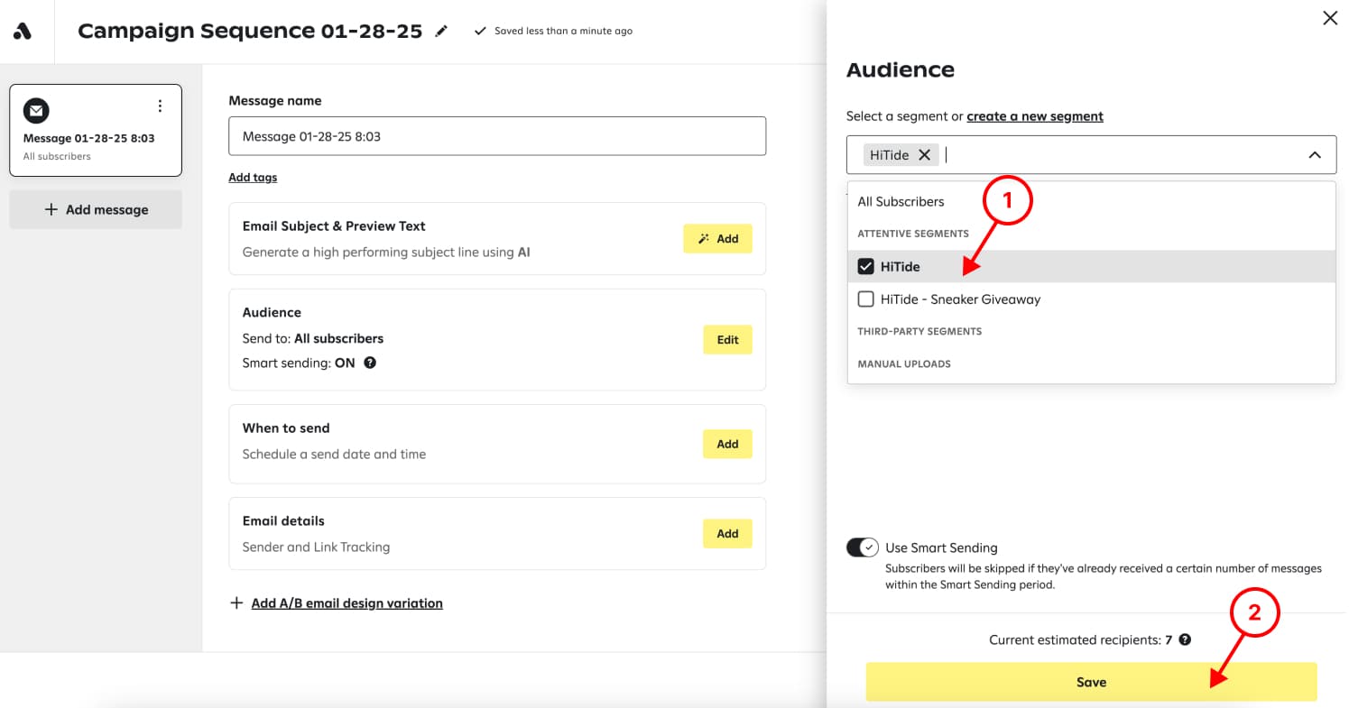Image resolution: width=1349 pixels, height=708 pixels.
Task: Open estimated recipients help tooltip
Action: point(1185,639)
